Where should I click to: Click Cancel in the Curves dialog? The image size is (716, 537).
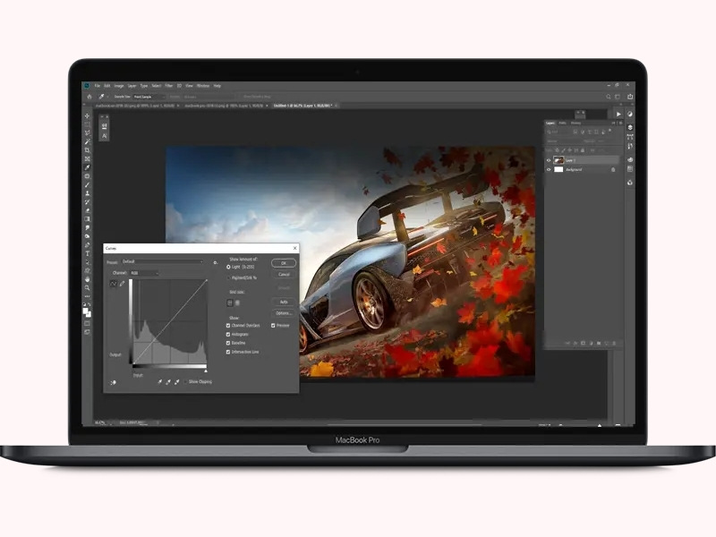(x=284, y=275)
